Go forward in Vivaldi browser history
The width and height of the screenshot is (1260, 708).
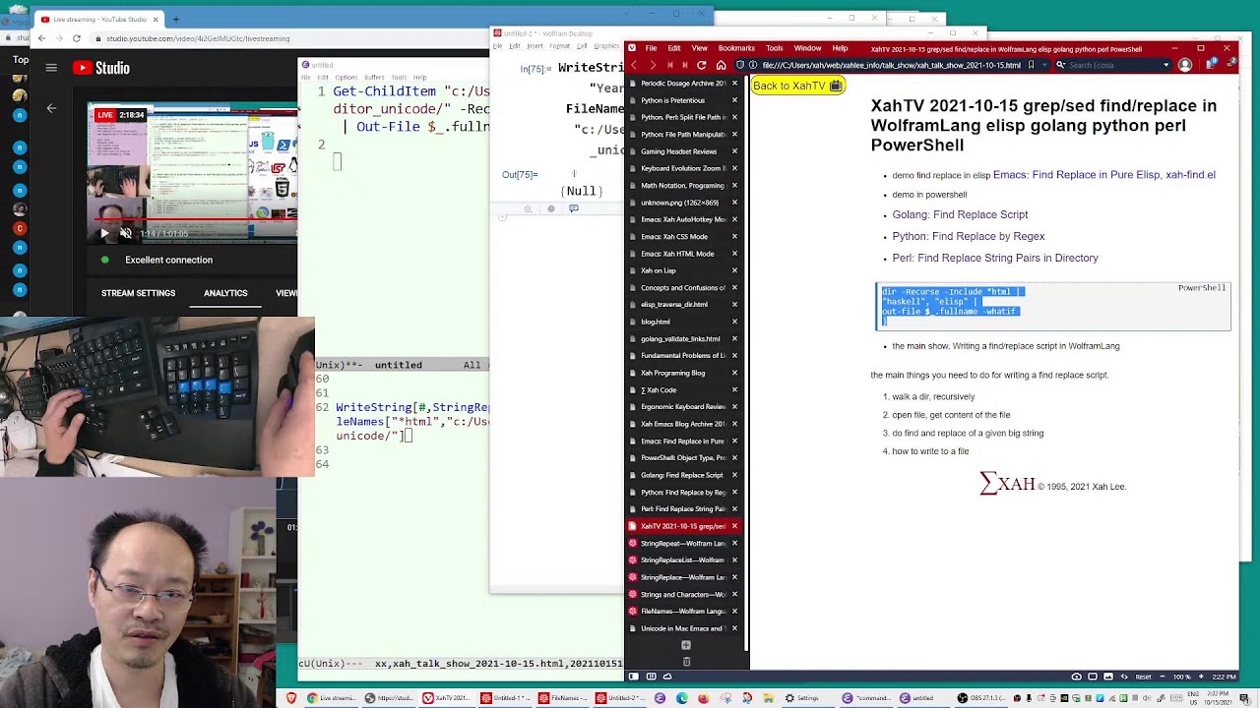(652, 65)
